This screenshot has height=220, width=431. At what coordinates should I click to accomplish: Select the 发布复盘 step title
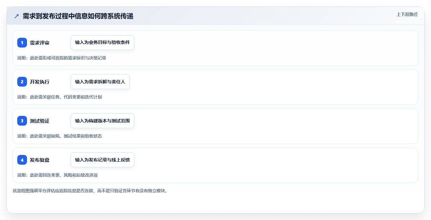click(x=40, y=160)
